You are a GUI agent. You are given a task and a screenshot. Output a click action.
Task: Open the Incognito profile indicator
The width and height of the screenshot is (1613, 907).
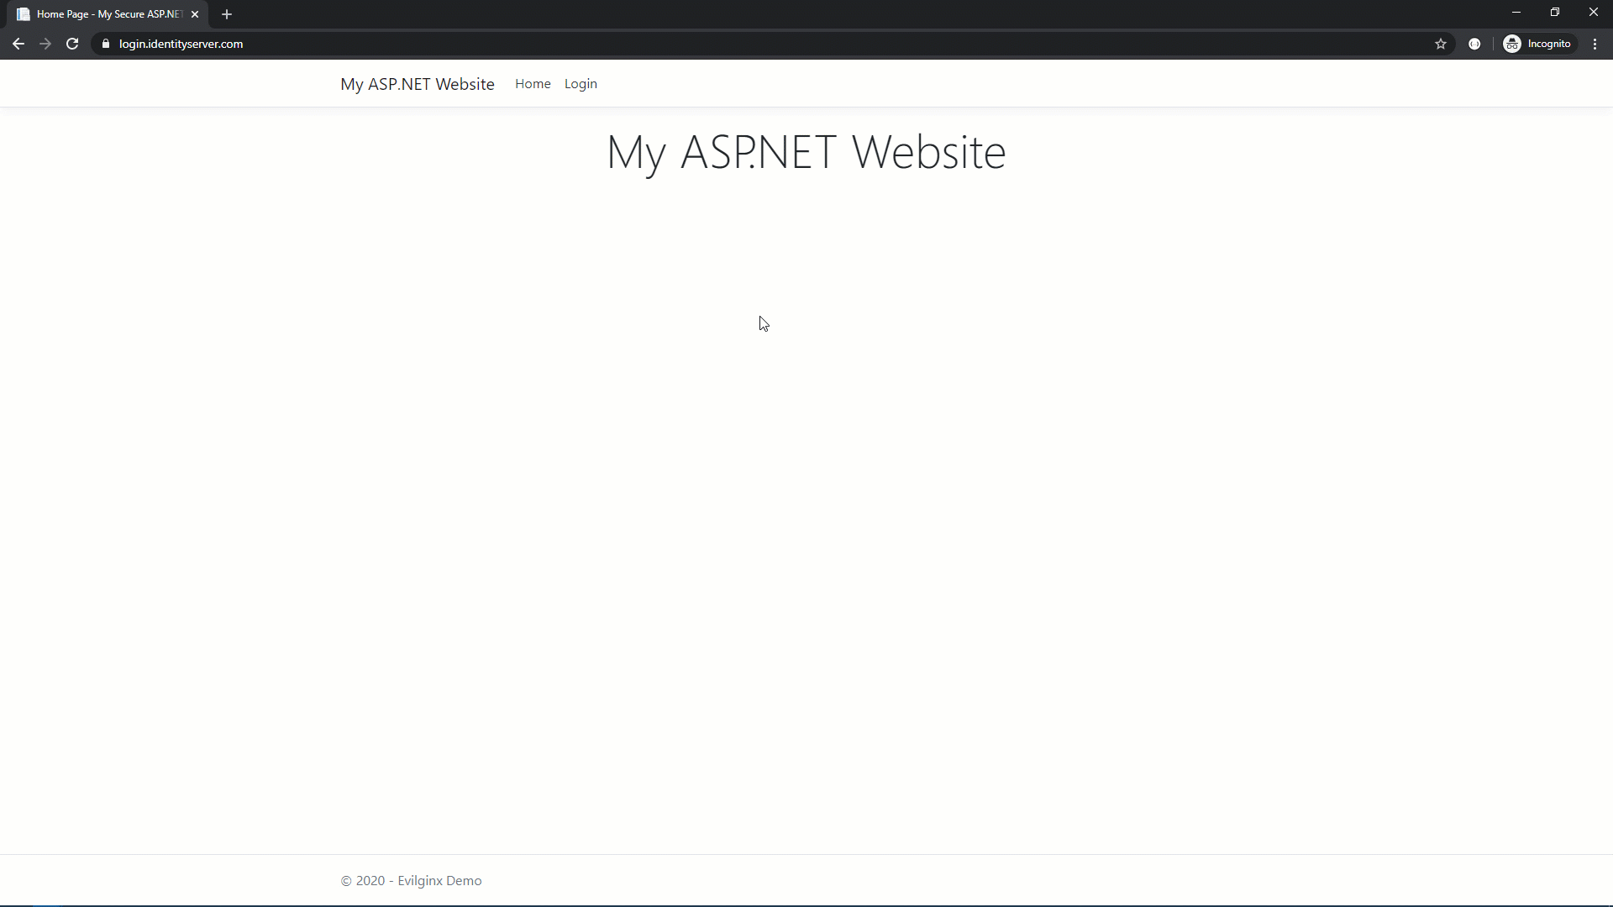(x=1539, y=44)
